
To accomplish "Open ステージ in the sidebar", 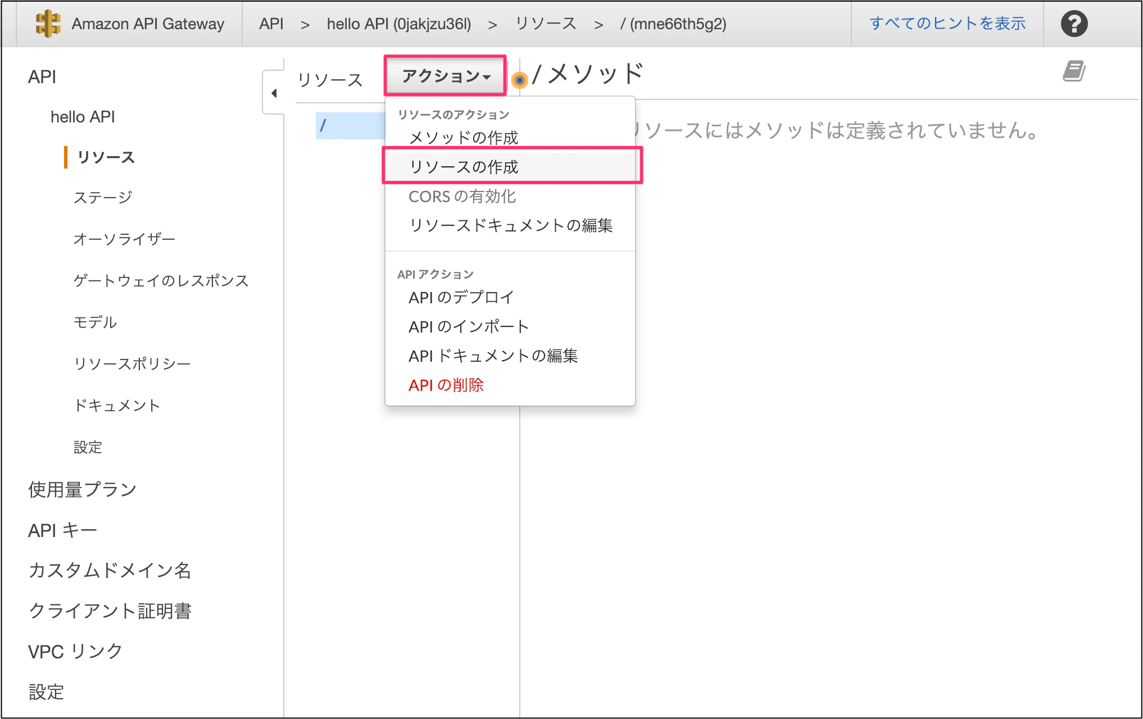I will (x=103, y=198).
